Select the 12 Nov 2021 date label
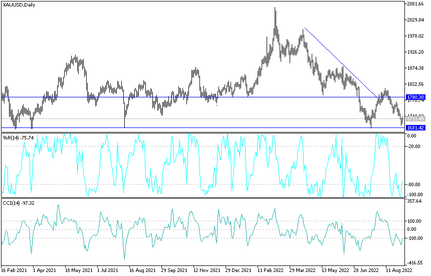The width and height of the screenshot is (431, 276). pos(206,270)
